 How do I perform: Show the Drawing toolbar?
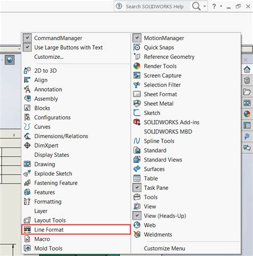click(x=76, y=164)
